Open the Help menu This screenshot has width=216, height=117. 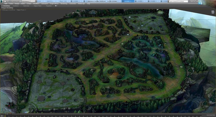coord(89,4)
